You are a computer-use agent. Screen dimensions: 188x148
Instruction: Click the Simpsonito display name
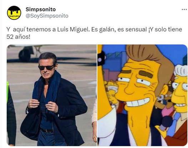click(x=41, y=9)
